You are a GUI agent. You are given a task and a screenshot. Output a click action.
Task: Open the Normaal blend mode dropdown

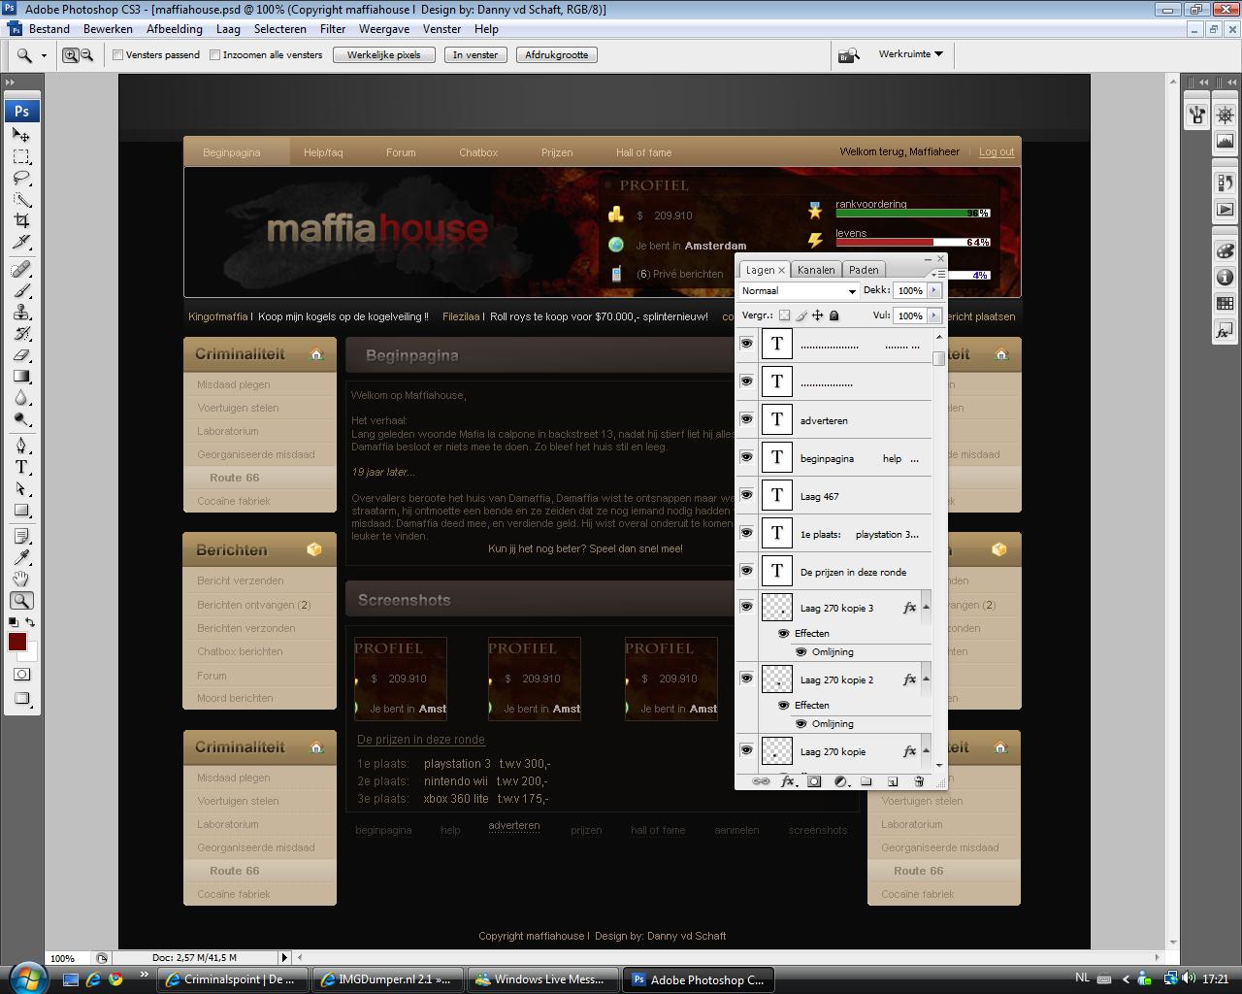pyautogui.click(x=799, y=290)
